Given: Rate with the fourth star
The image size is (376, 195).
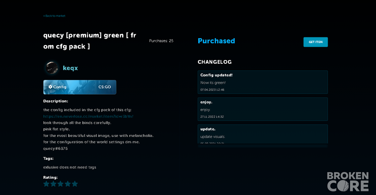Looking at the screenshot, I should (68, 184).
